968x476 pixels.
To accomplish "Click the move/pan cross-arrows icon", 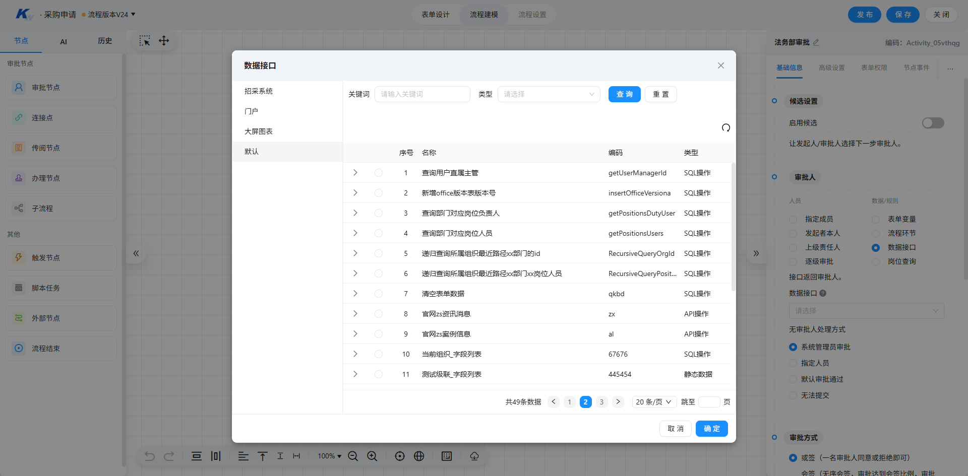I will click(164, 41).
